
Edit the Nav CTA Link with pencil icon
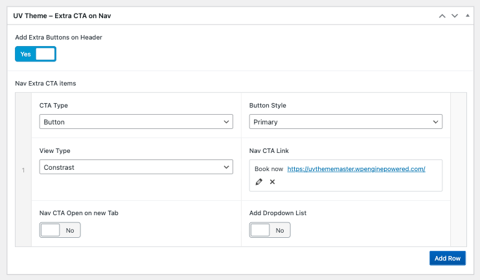[259, 182]
